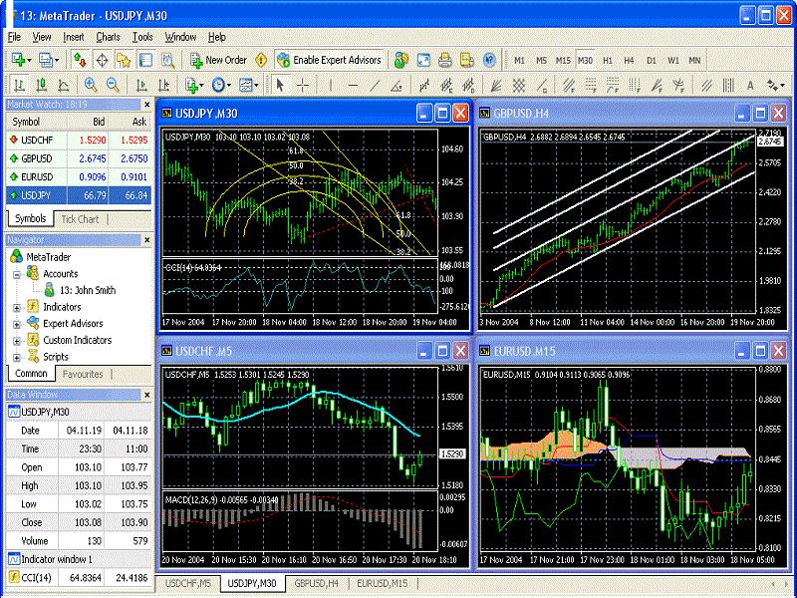Click the Print chart printer icon
This screenshot has height=598, width=797.
pyautogui.click(x=445, y=60)
